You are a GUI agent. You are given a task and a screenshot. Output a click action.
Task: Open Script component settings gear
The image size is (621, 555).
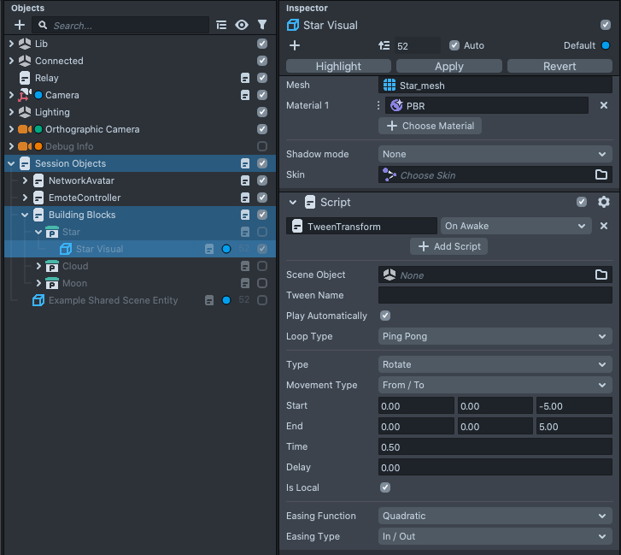tap(603, 203)
